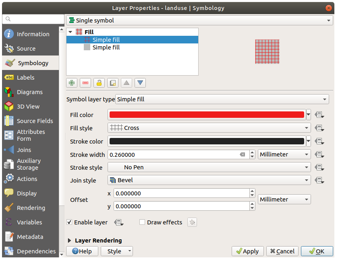Click the Apply button
The height and width of the screenshot is (261, 338).
tap(247, 251)
